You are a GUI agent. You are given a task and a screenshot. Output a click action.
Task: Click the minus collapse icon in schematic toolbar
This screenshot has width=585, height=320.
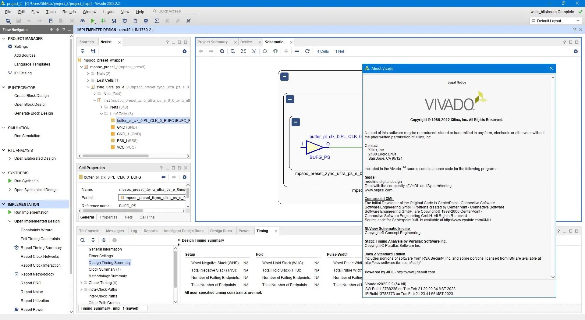click(297, 51)
